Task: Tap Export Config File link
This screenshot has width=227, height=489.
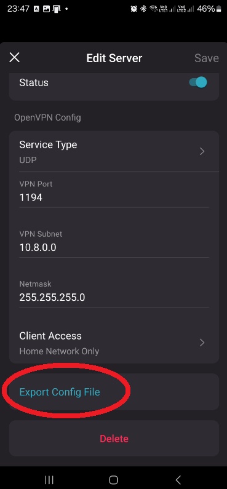Action: pos(60,392)
